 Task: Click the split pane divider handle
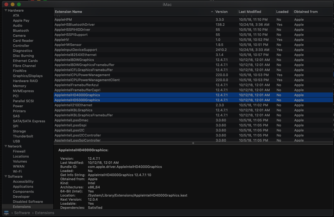tap(193, 143)
